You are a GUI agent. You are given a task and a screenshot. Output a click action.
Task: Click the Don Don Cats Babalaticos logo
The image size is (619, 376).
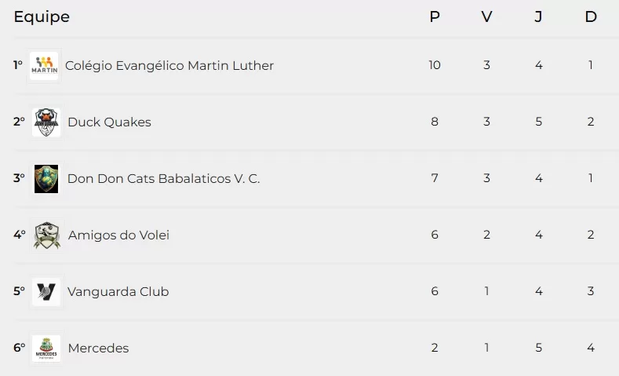click(46, 179)
